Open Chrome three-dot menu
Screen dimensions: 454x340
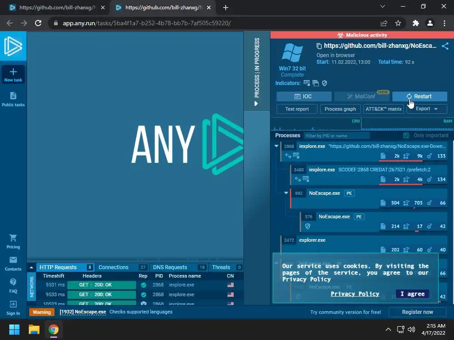coord(444,23)
